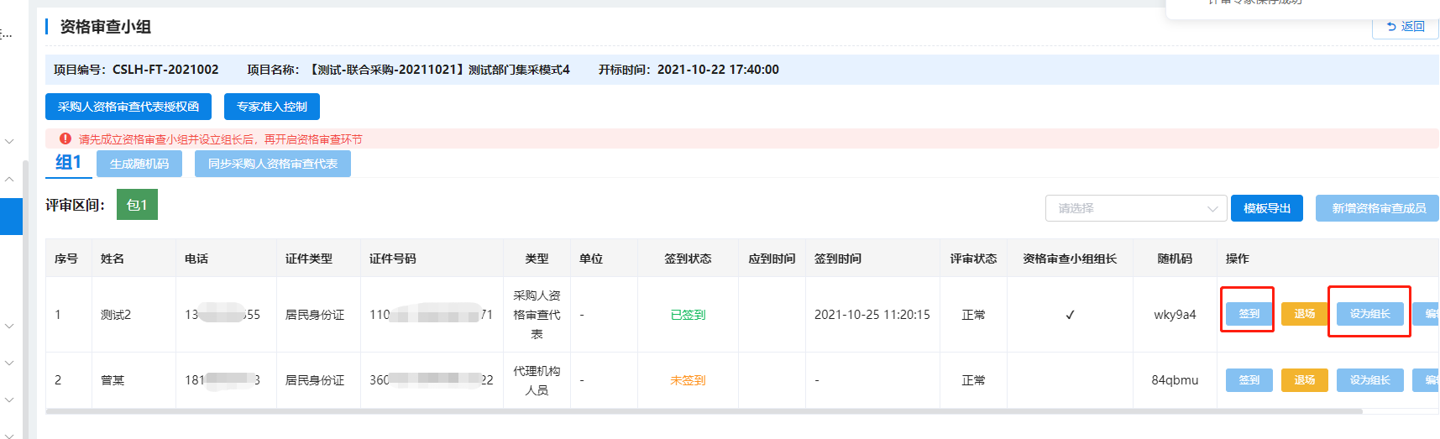The image size is (1440, 439).
Task: Click 设为组长 for row 曾某
Action: pos(1369,380)
